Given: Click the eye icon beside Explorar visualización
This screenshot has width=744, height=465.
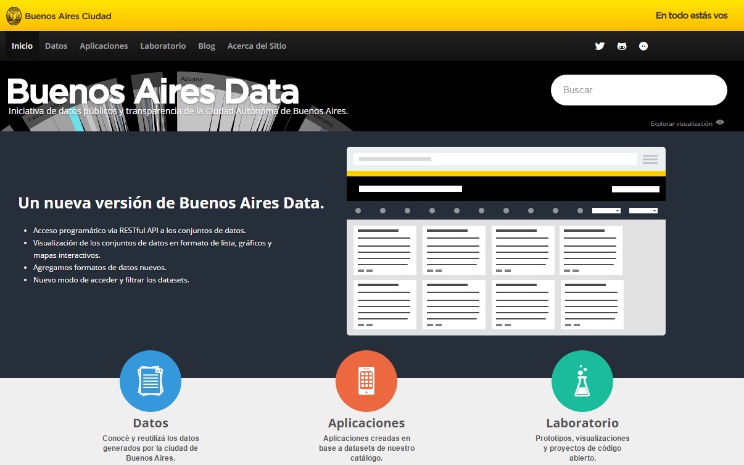Looking at the screenshot, I should (720, 123).
